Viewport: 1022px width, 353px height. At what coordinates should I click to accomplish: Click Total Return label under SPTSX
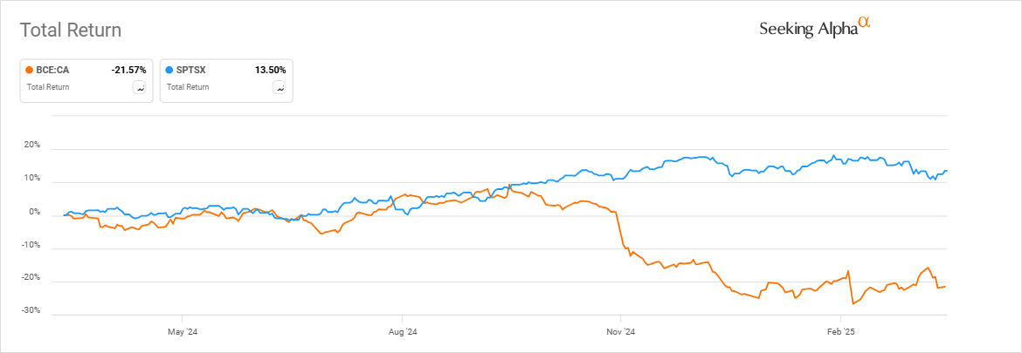188,87
